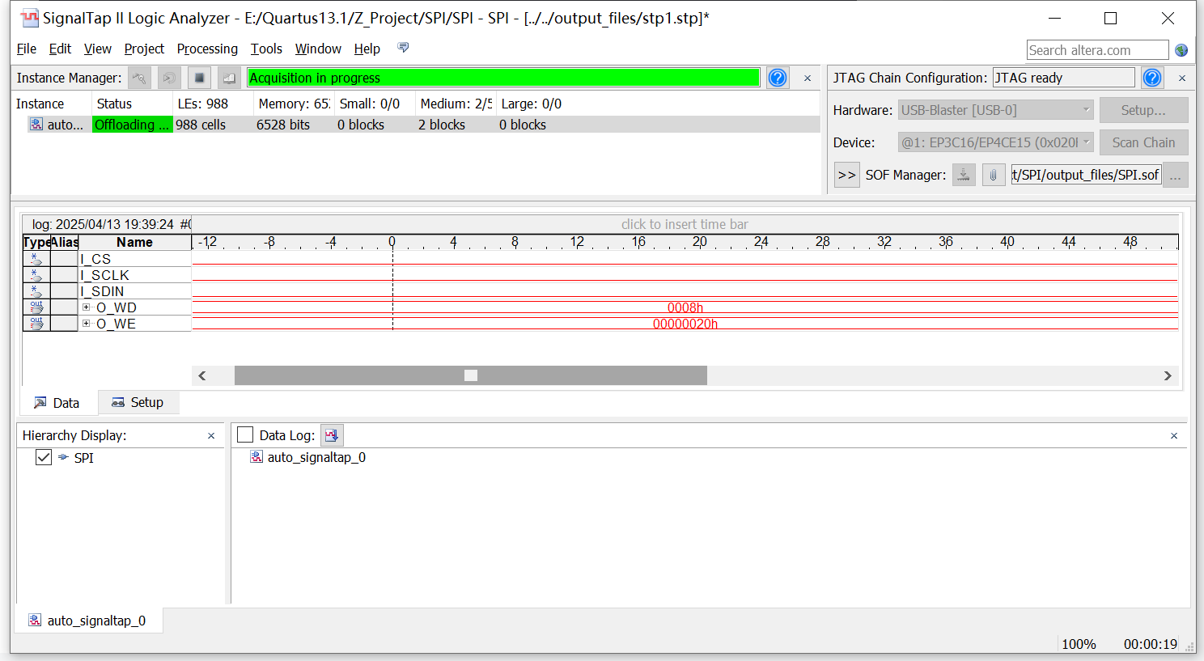Click the O_WE output type icon
The height and width of the screenshot is (661, 1204).
pyautogui.click(x=36, y=324)
